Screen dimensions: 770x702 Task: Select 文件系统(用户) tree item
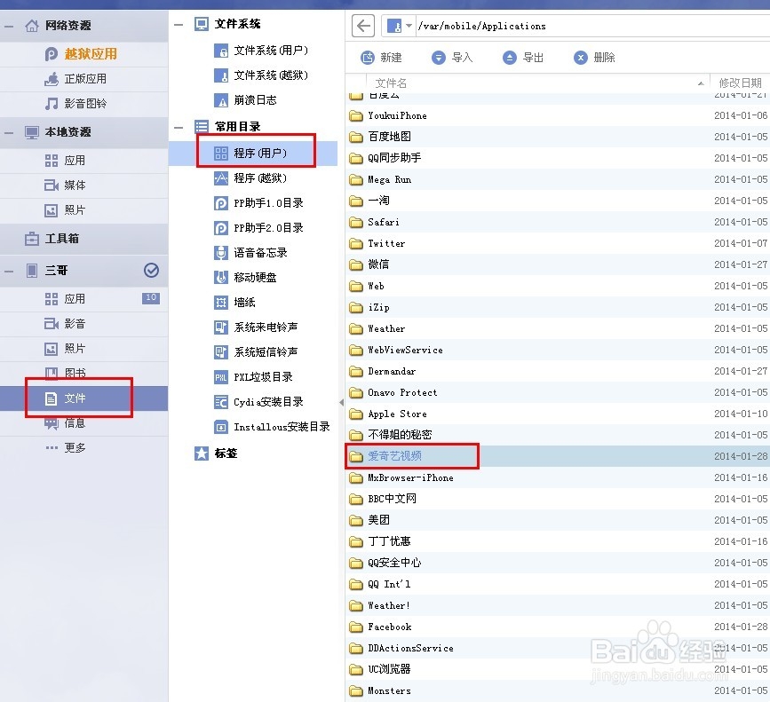(261, 51)
